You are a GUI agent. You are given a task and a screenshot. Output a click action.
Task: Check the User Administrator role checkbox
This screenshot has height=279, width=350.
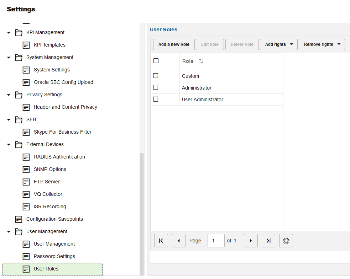156,99
